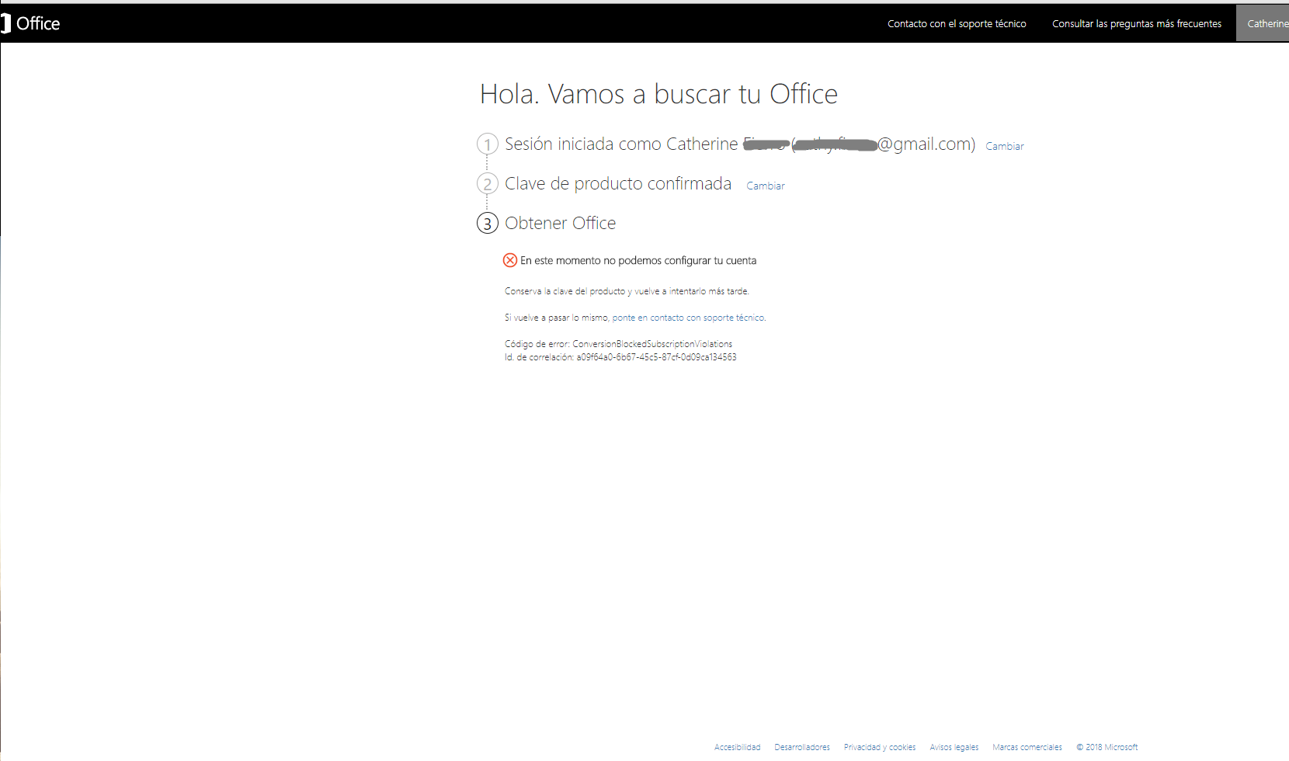Click error code ConversionBlockedSubscriptionViolations text

[x=652, y=344]
